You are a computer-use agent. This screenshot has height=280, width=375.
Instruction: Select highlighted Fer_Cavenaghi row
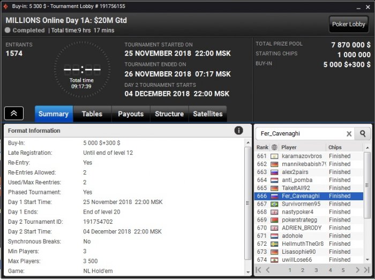pyautogui.click(x=309, y=196)
